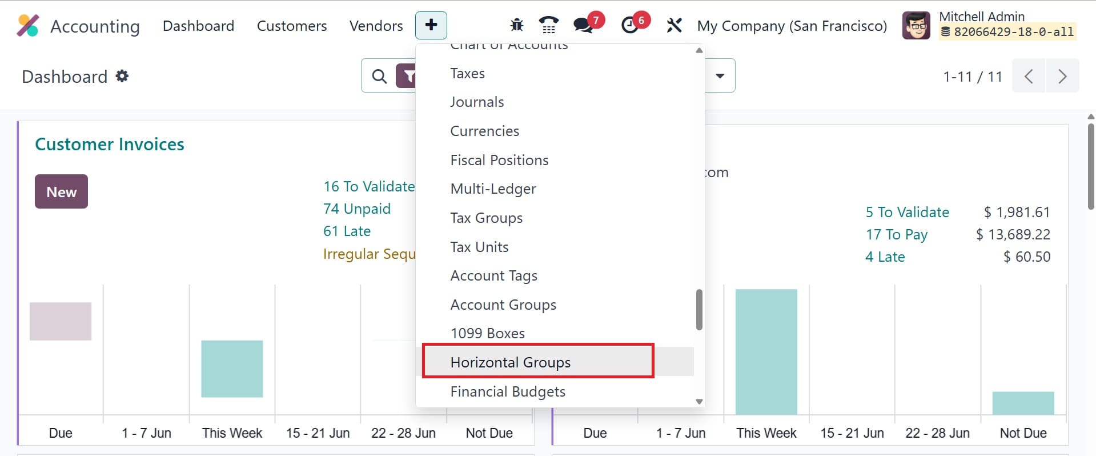This screenshot has width=1096, height=456.
Task: Open the tools wrench icon
Action: pos(675,25)
